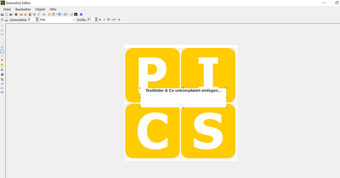340x178 pixels.
Task: Cut selected object with red scissors
Action: coord(21,14)
